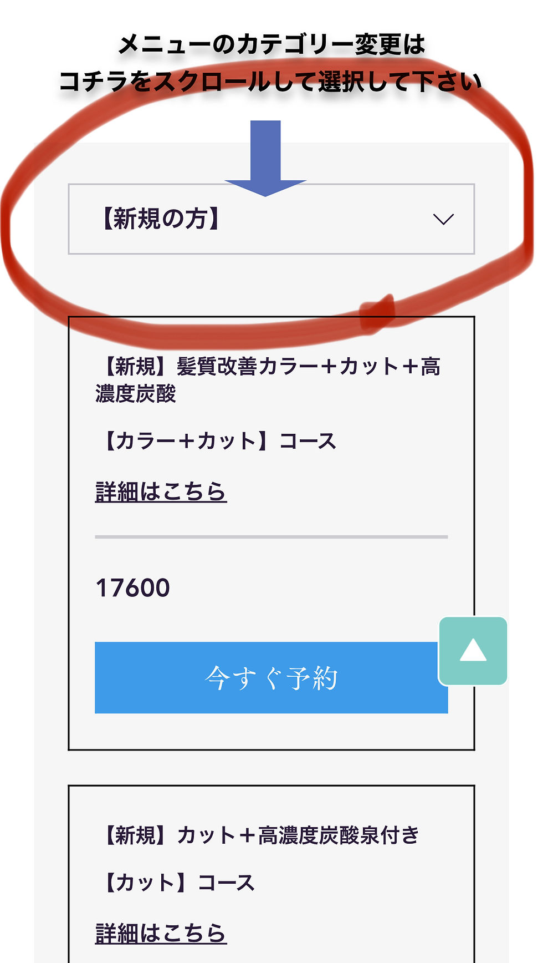The image size is (543, 963).
Task: Select the 【新規】カット+高濃度炭酸泉付き menu title
Action: pyautogui.click(x=258, y=835)
